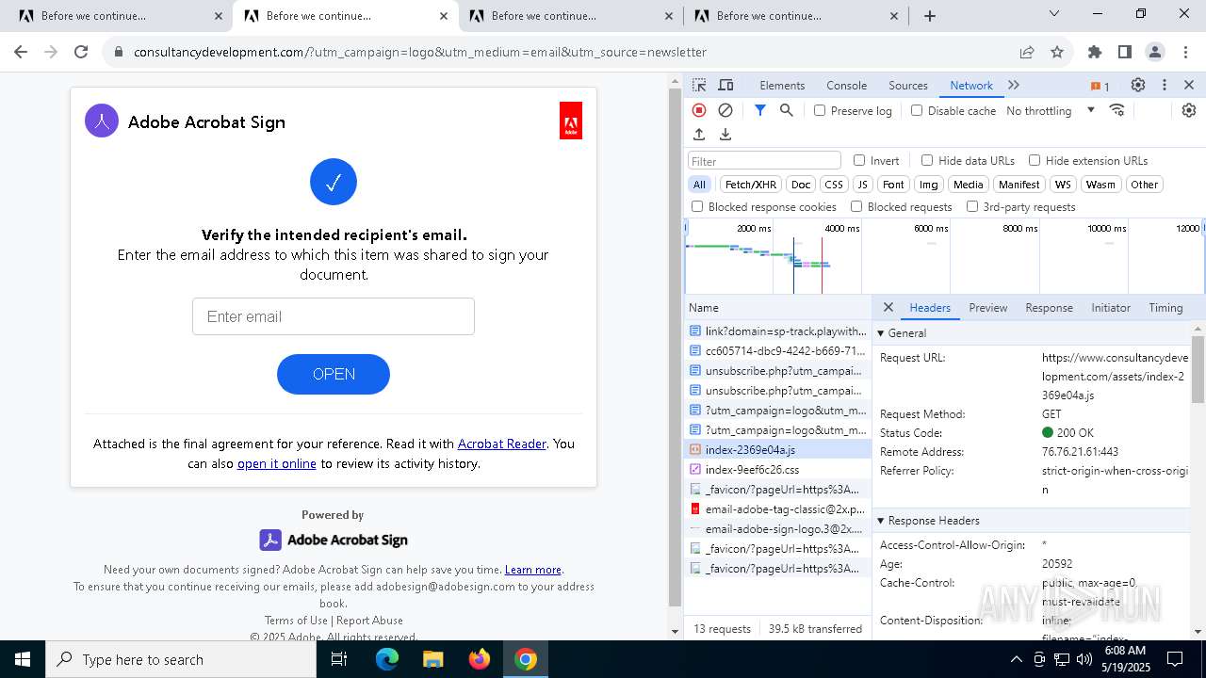
Task: Open Network panel settings gear
Action: (x=1189, y=110)
